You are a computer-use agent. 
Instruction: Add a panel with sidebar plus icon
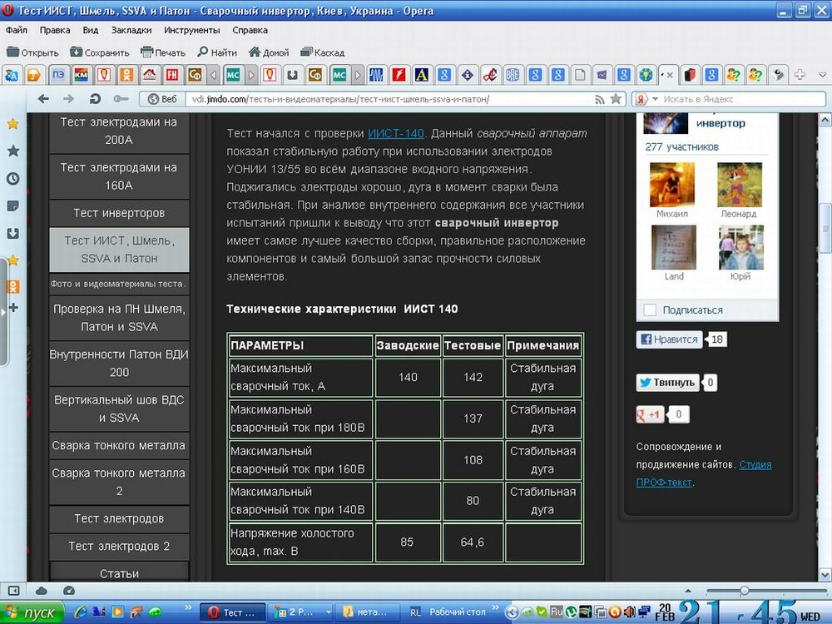tap(12, 307)
